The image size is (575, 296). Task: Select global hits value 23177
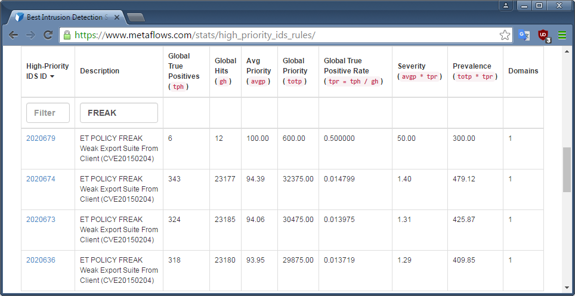coord(225,179)
